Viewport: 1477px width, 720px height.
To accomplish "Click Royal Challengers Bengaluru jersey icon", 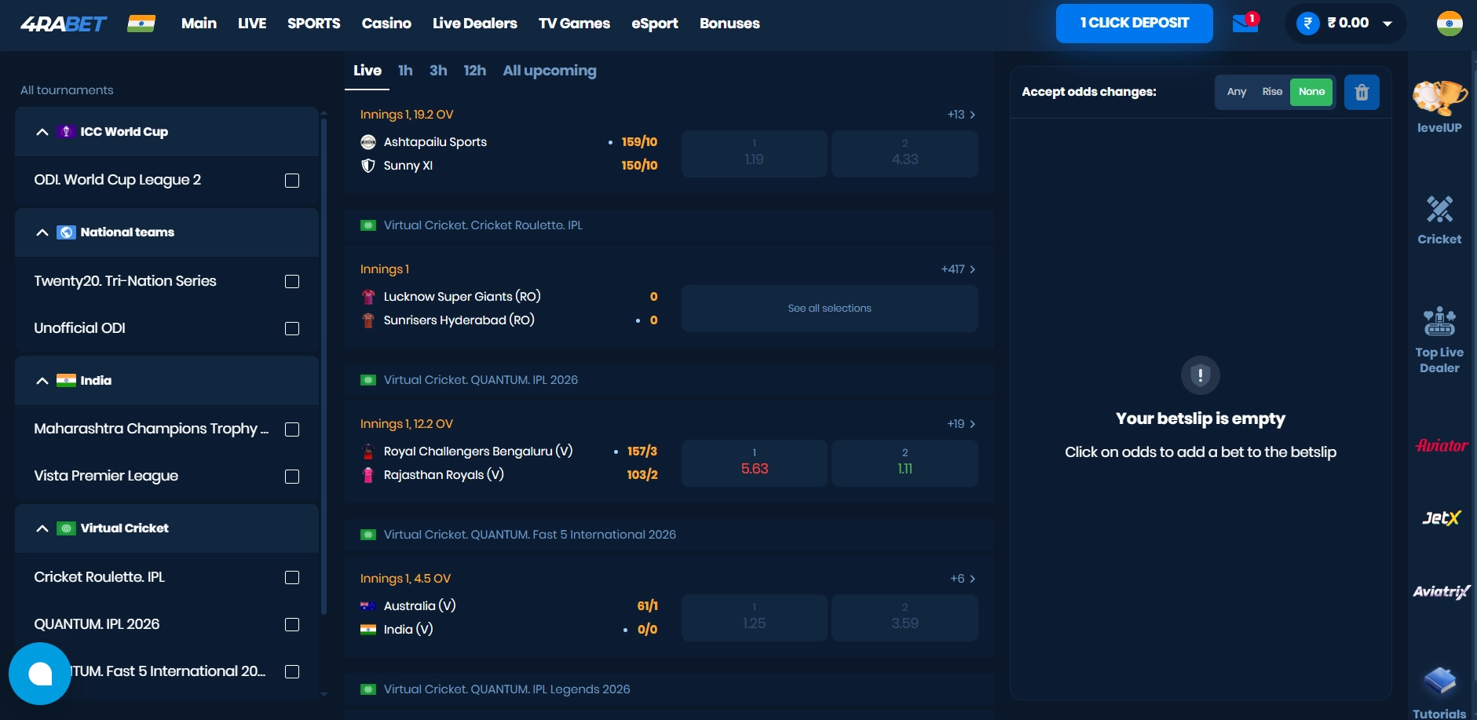I will pos(368,451).
